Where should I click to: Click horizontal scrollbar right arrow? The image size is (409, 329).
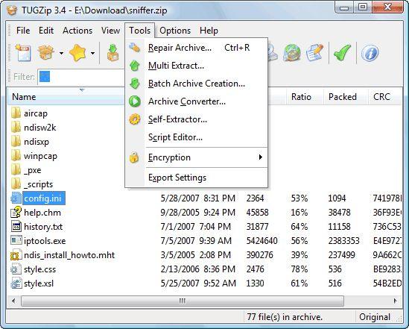(x=396, y=301)
